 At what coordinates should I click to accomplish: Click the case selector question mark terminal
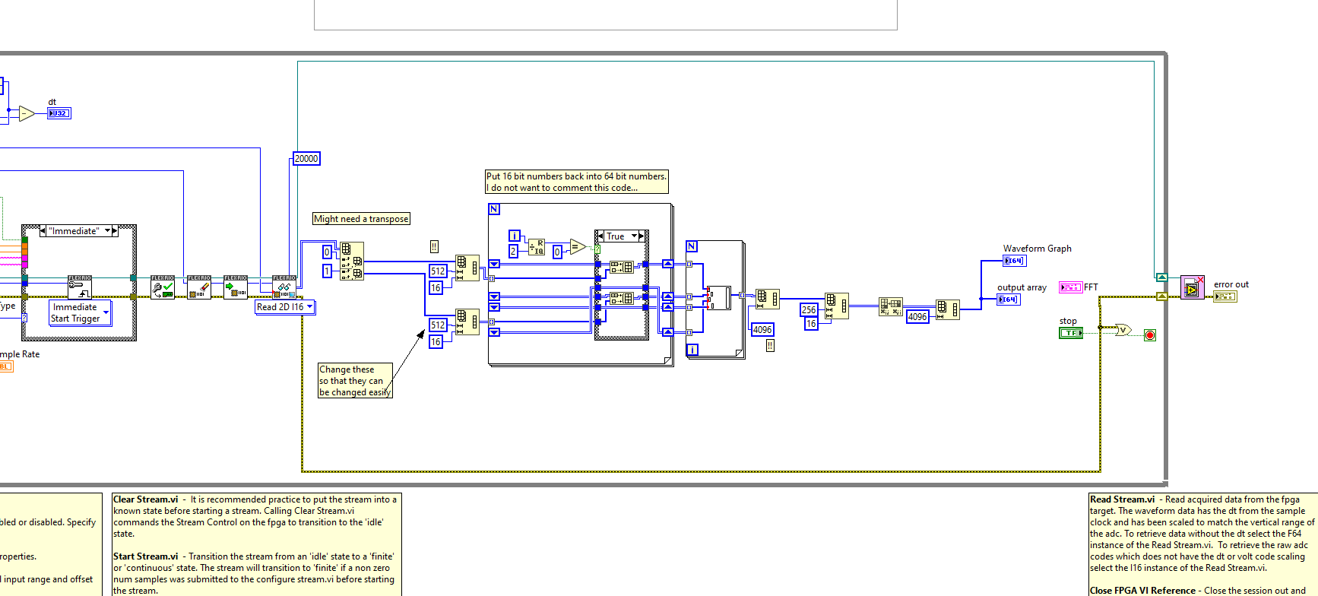click(x=597, y=249)
